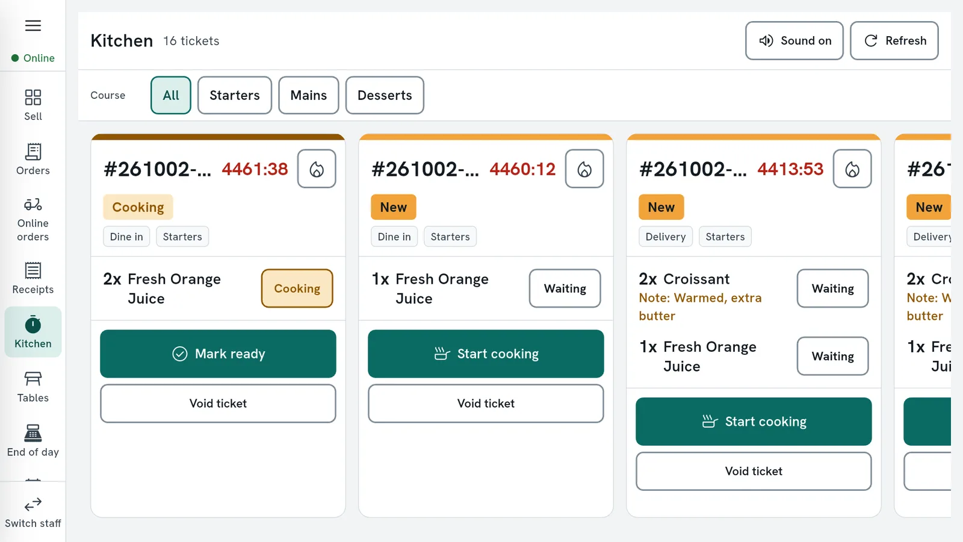Void the Delivery ticket 4413:53
The image size is (963, 542).
(754, 471)
